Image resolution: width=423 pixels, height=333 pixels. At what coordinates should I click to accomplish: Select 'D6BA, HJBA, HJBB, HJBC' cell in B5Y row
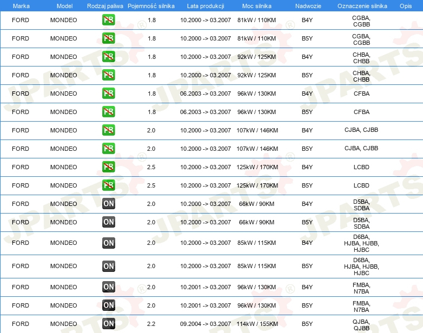point(361,267)
